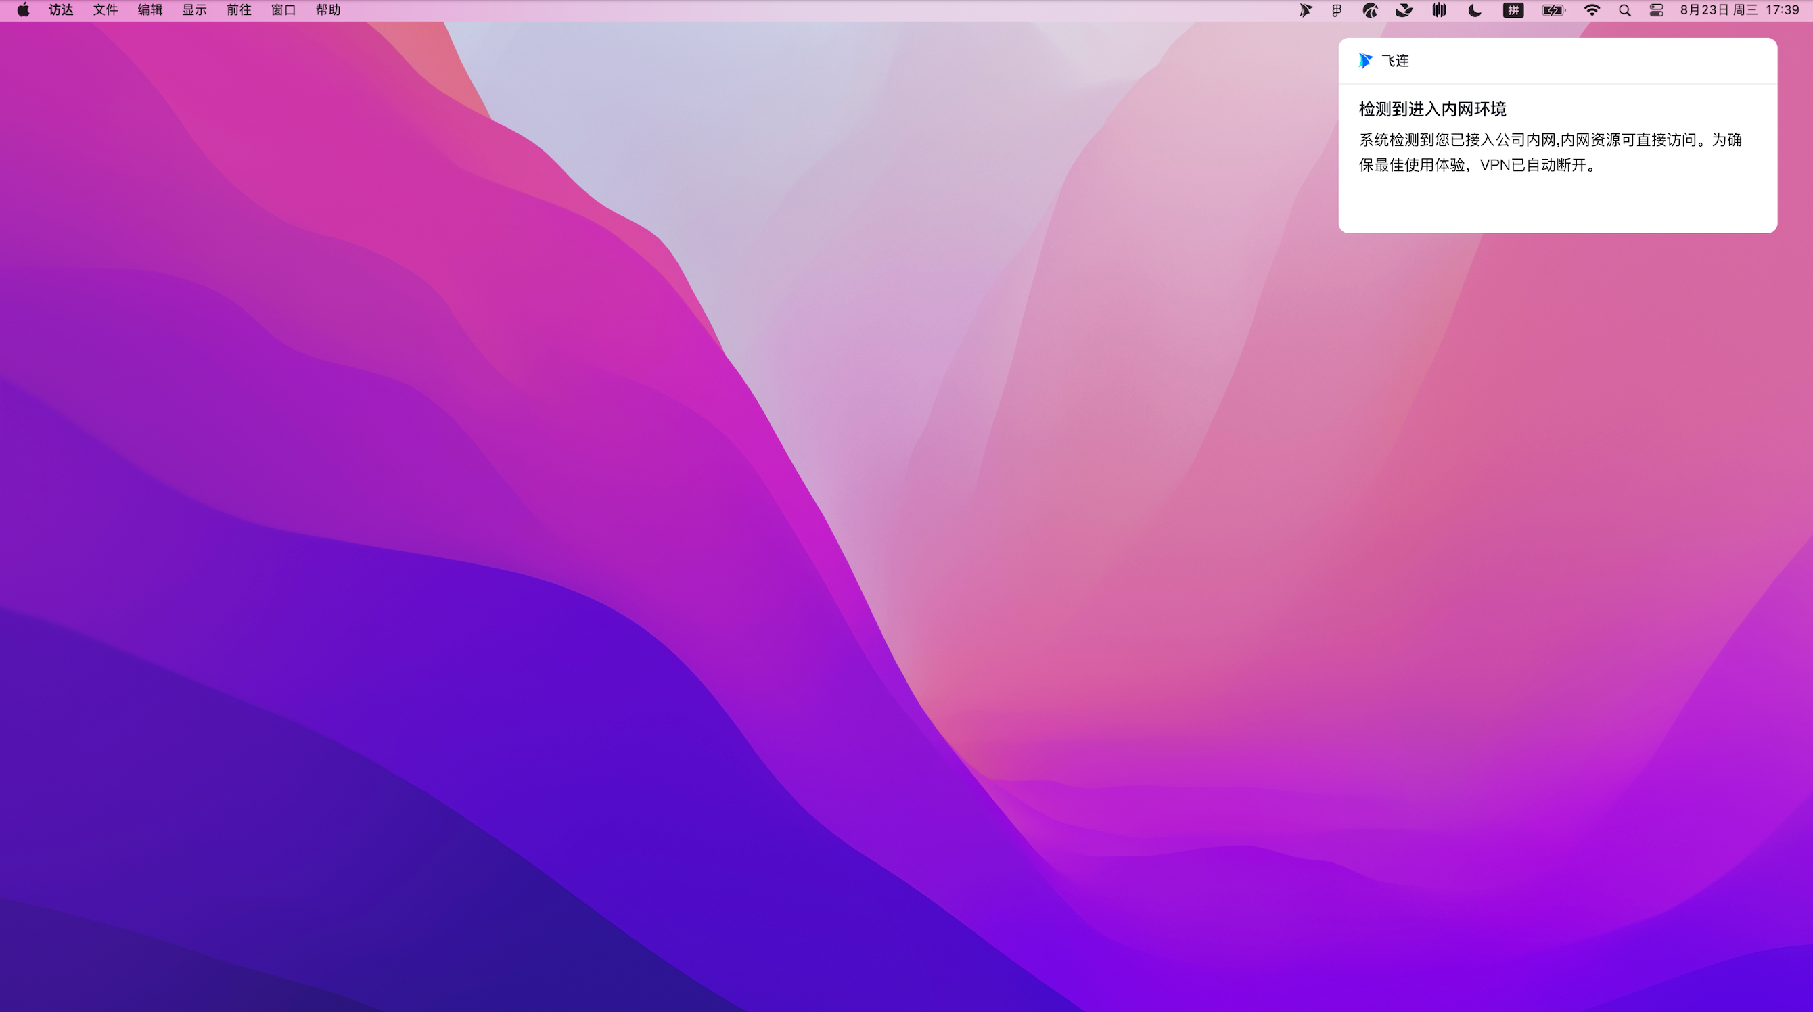Click the circular bird logo menu bar icon
Viewport: 1813px width, 1012px height.
1370,10
